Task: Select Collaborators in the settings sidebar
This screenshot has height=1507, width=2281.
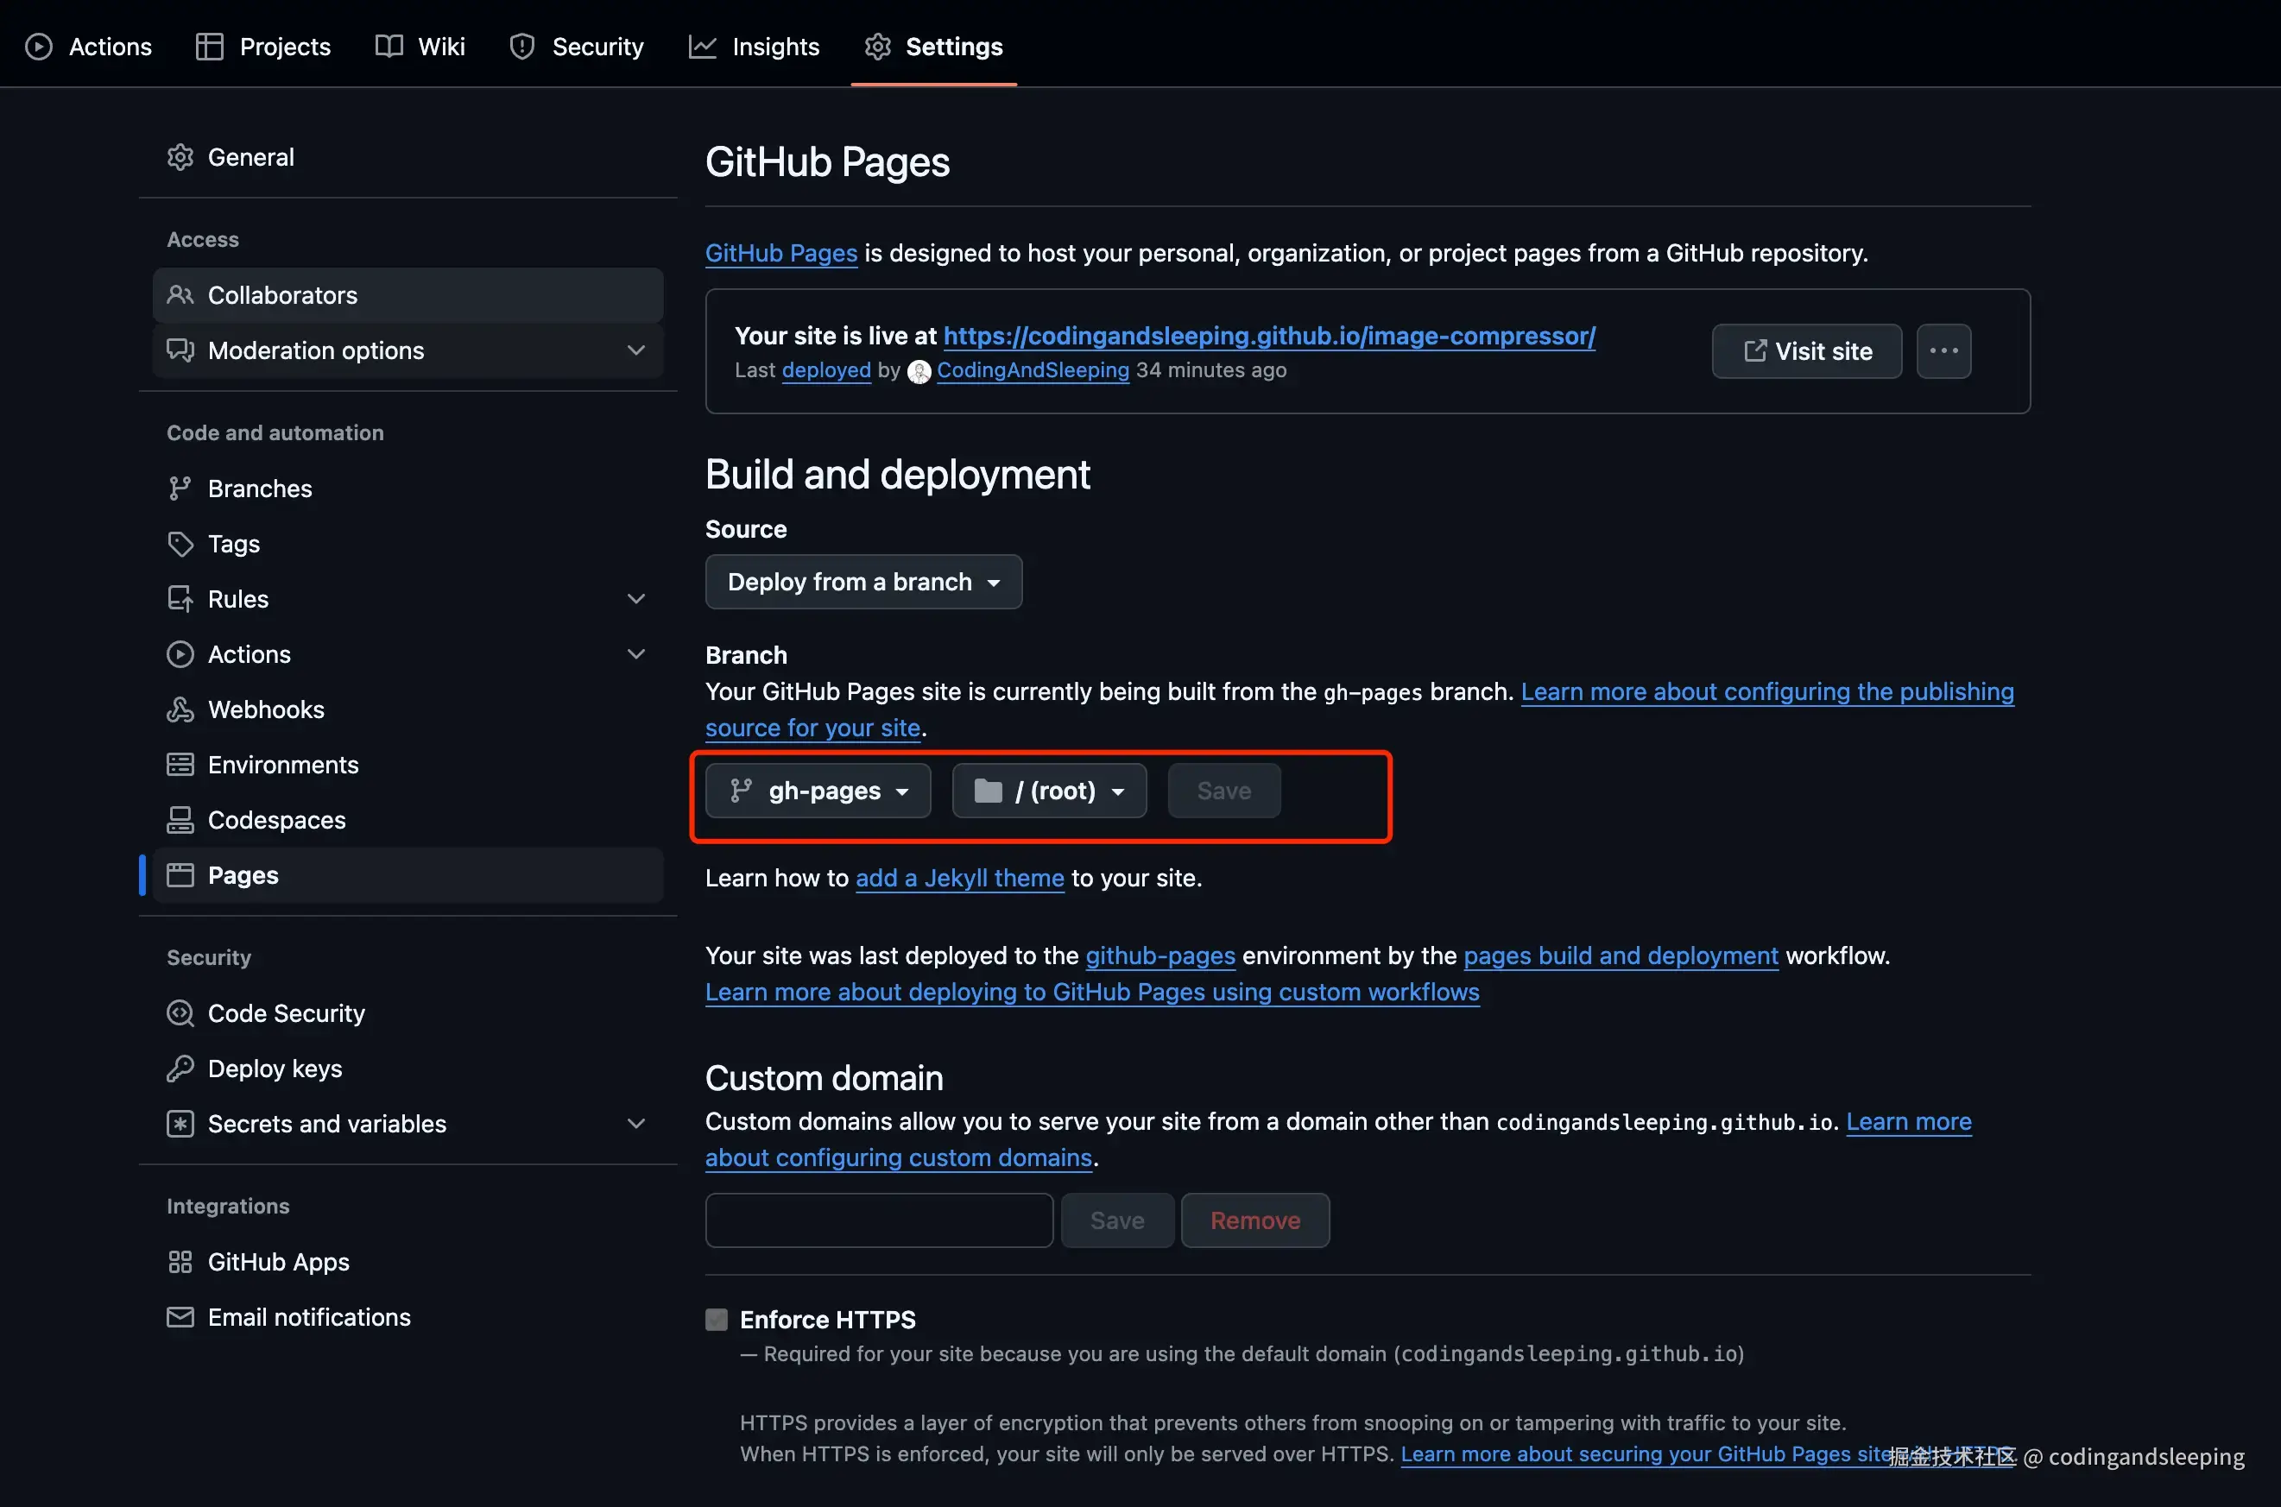Action: tap(408, 295)
